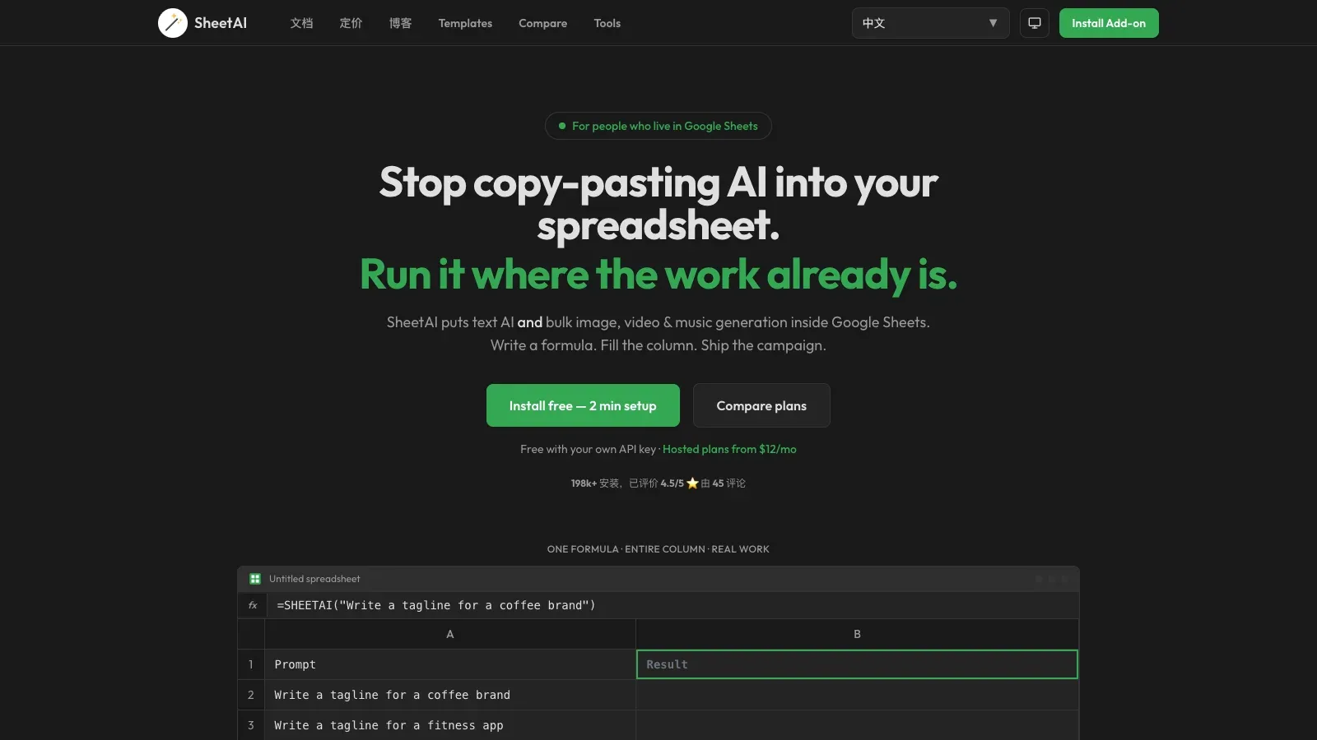The height and width of the screenshot is (740, 1317).
Task: Click the Untitled spreadsheet title
Action: coord(314,579)
